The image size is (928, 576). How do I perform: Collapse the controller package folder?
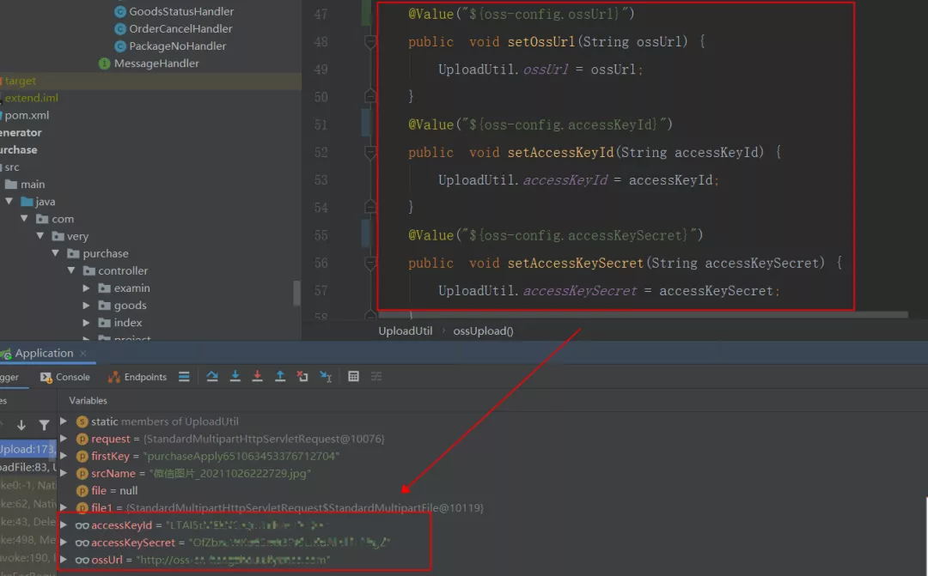(71, 270)
